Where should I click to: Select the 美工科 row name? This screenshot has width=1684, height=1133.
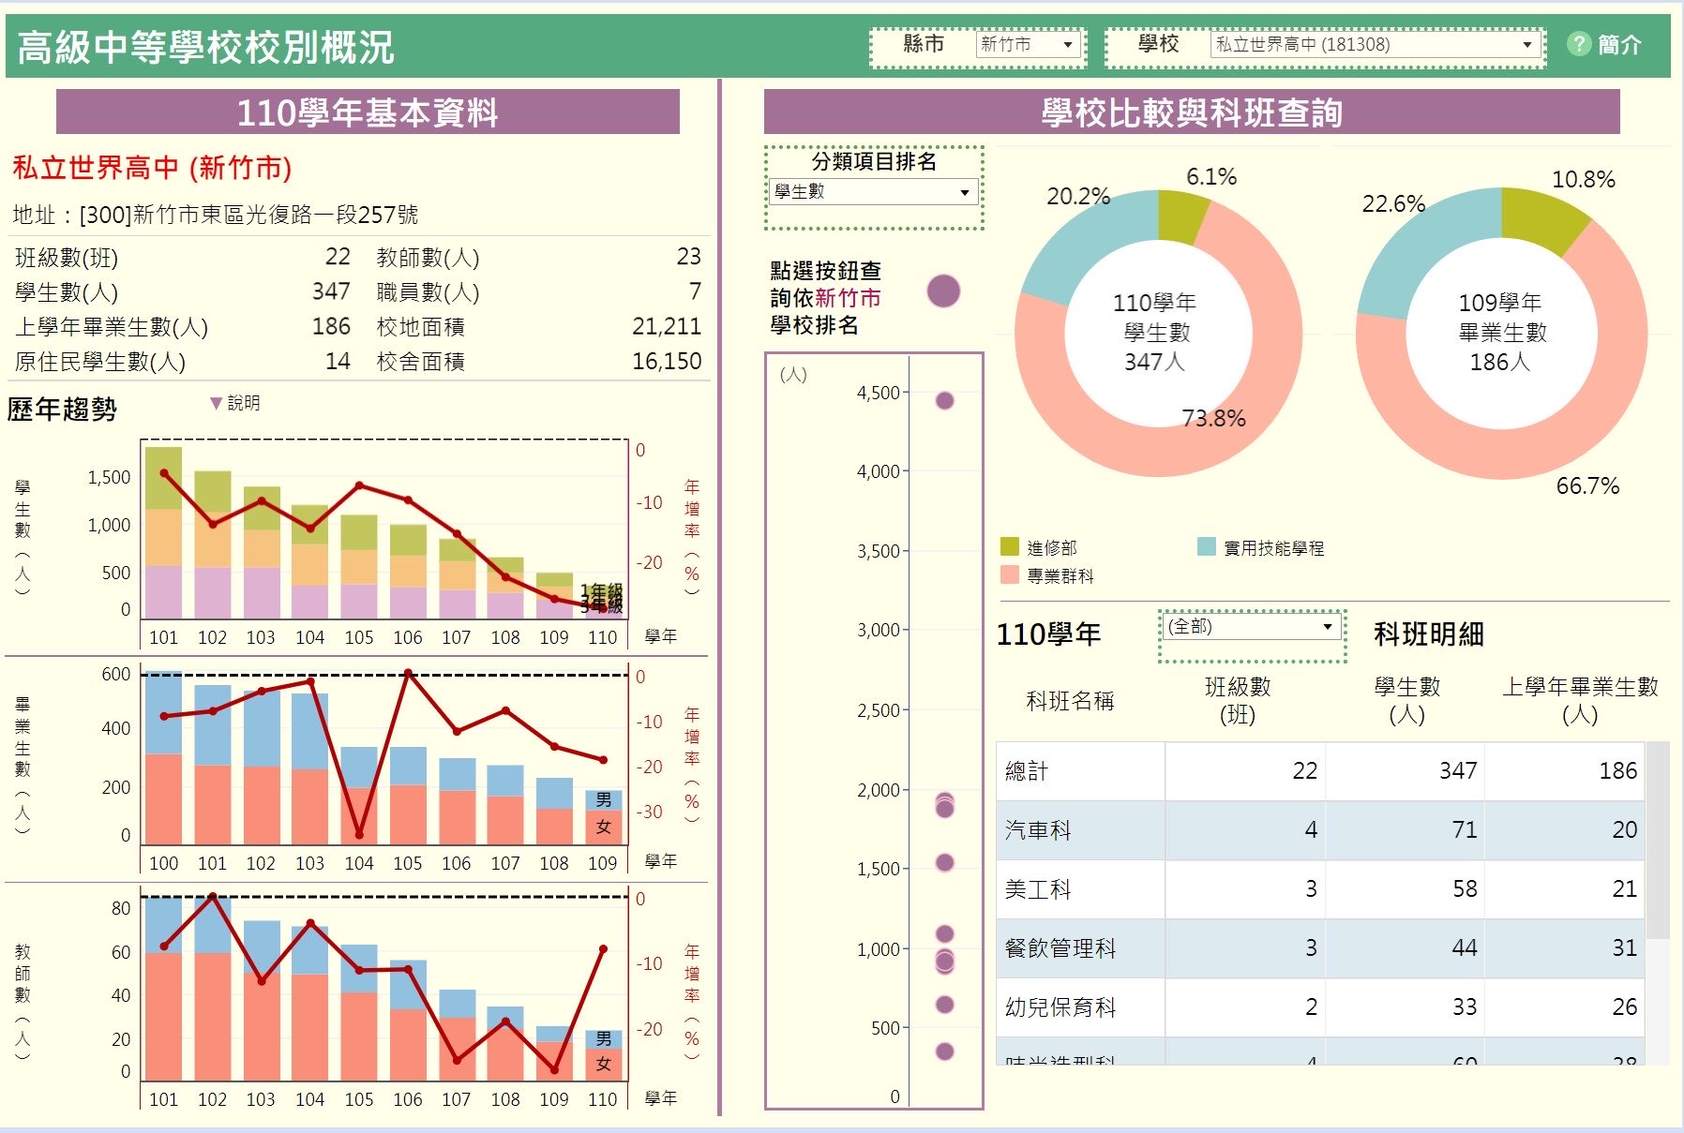pyautogui.click(x=1038, y=889)
